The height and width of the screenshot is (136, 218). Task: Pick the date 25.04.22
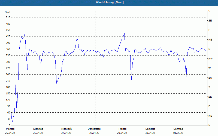[x=10, y=133]
